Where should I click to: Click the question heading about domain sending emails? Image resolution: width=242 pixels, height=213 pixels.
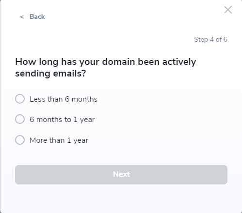coord(106,68)
